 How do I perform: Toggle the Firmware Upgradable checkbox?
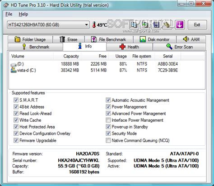tap(16, 140)
